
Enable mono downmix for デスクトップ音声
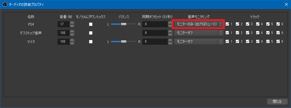pos(91,33)
